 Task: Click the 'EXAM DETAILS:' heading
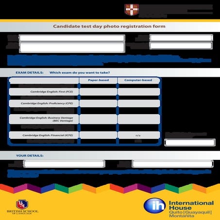pos(30,73)
